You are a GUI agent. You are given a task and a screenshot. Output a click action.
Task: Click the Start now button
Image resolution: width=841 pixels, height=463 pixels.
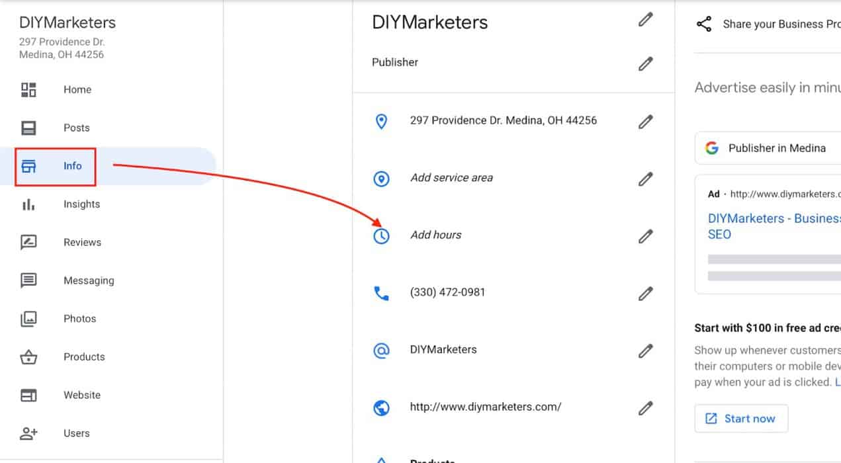pos(741,418)
